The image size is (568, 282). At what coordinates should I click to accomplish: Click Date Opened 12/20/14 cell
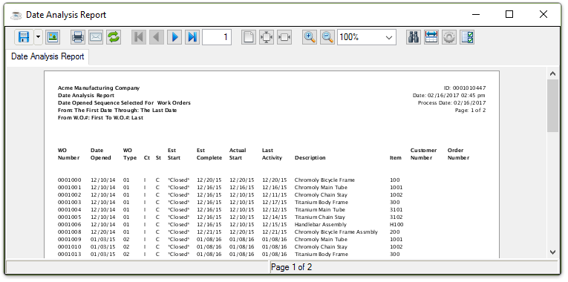[x=103, y=232]
